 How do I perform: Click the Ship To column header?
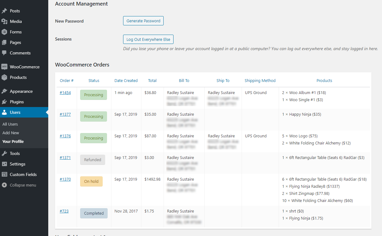coord(223,80)
